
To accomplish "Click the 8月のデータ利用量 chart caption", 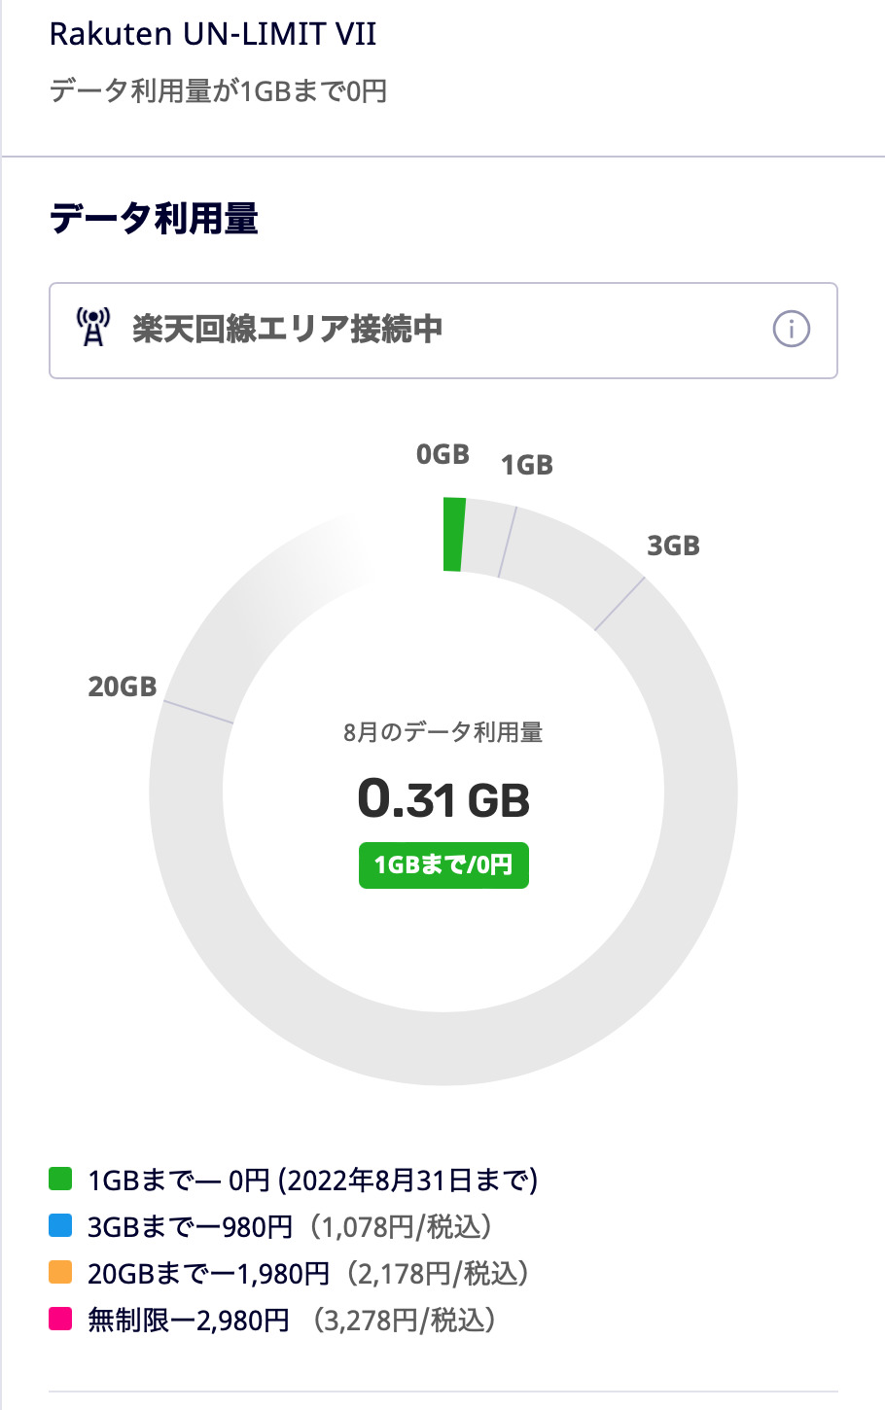I will coord(443,732).
